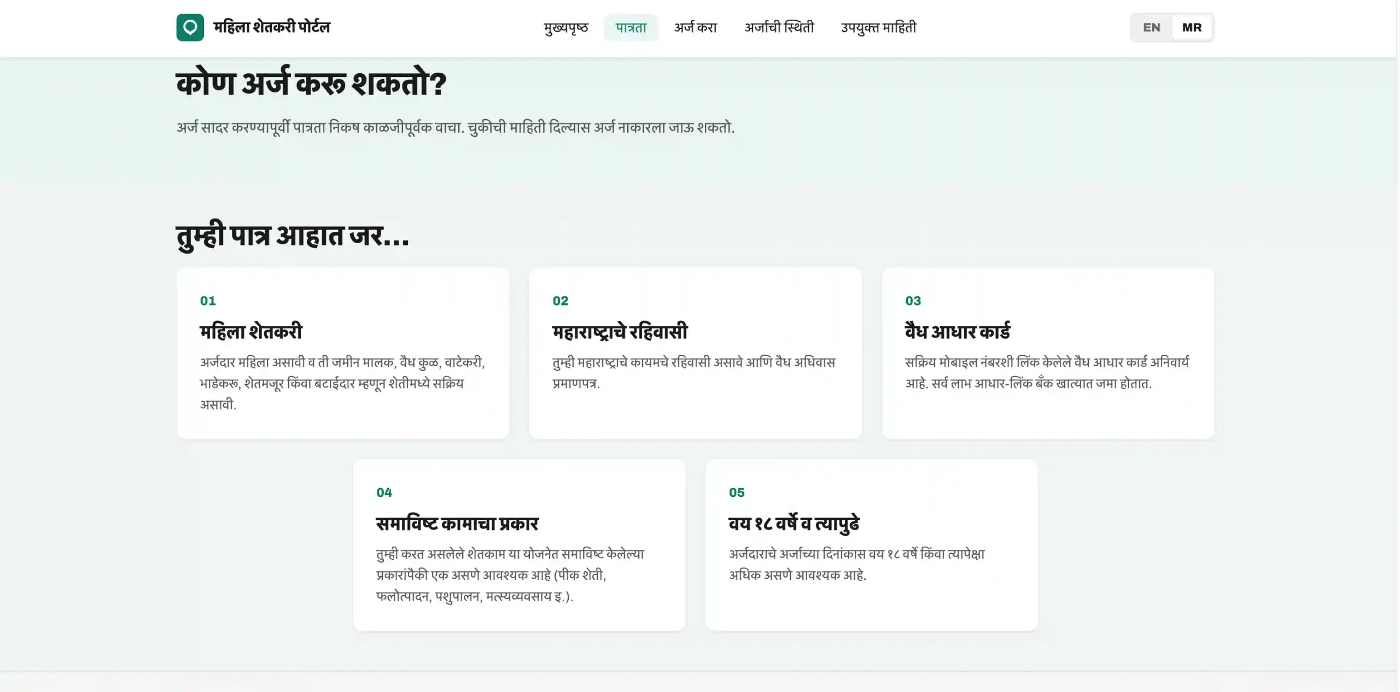Open अर्जाची स्थिती in the navigation

pyautogui.click(x=779, y=27)
